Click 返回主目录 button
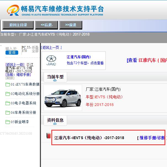Viewport: 167px width, 167px height. 18,25
